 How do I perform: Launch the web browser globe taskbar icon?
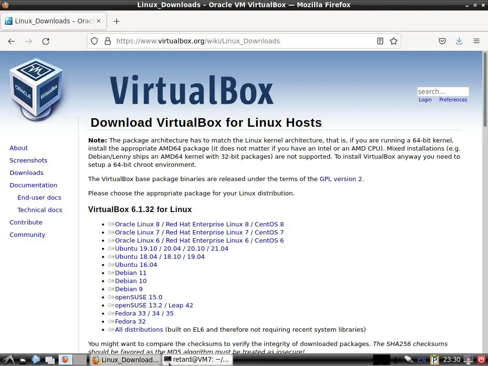point(35,360)
